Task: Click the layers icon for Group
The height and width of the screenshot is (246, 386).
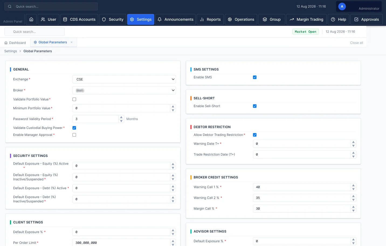Action: tap(265, 19)
